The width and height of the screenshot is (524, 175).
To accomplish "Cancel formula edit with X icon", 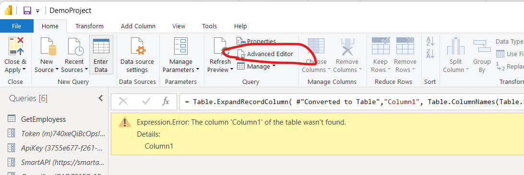I will pyautogui.click(x=123, y=102).
